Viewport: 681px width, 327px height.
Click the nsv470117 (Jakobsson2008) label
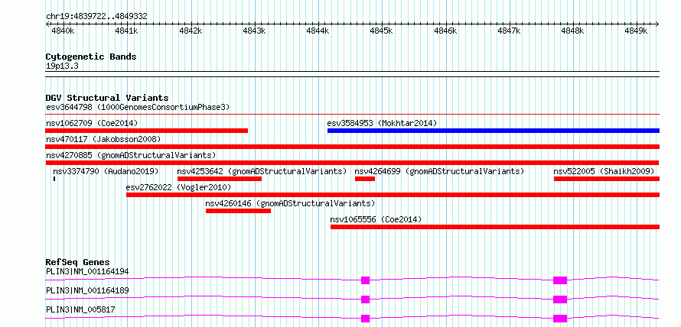[103, 139]
